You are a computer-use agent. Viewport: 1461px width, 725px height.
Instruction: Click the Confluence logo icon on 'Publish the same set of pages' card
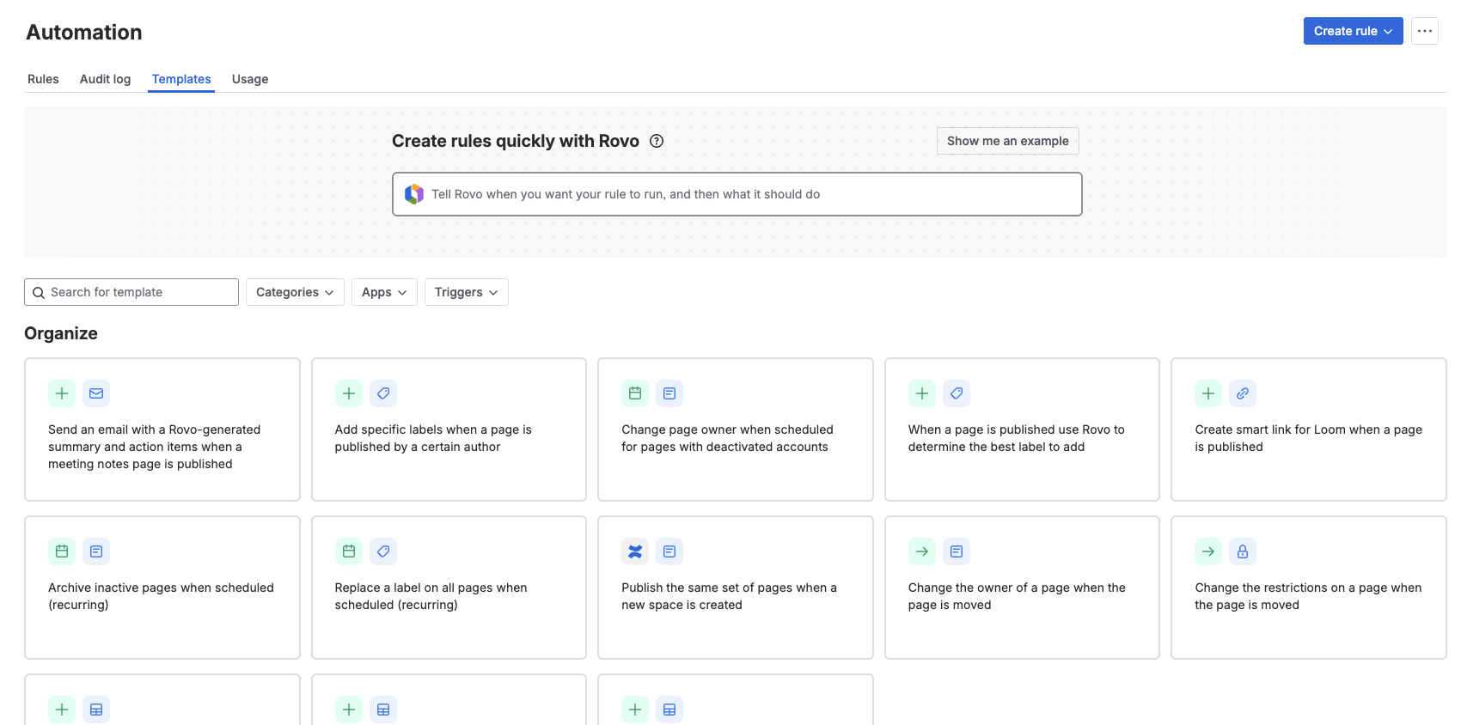(x=635, y=551)
